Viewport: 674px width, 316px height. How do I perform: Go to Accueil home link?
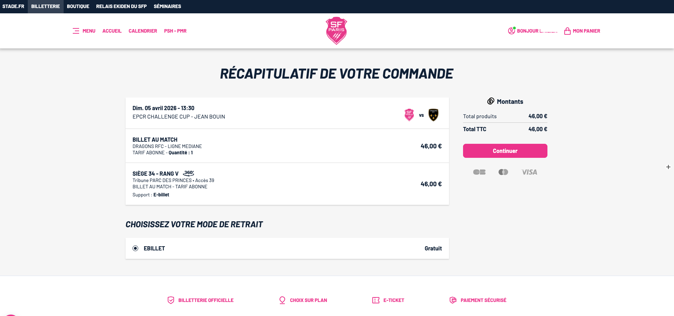(112, 31)
